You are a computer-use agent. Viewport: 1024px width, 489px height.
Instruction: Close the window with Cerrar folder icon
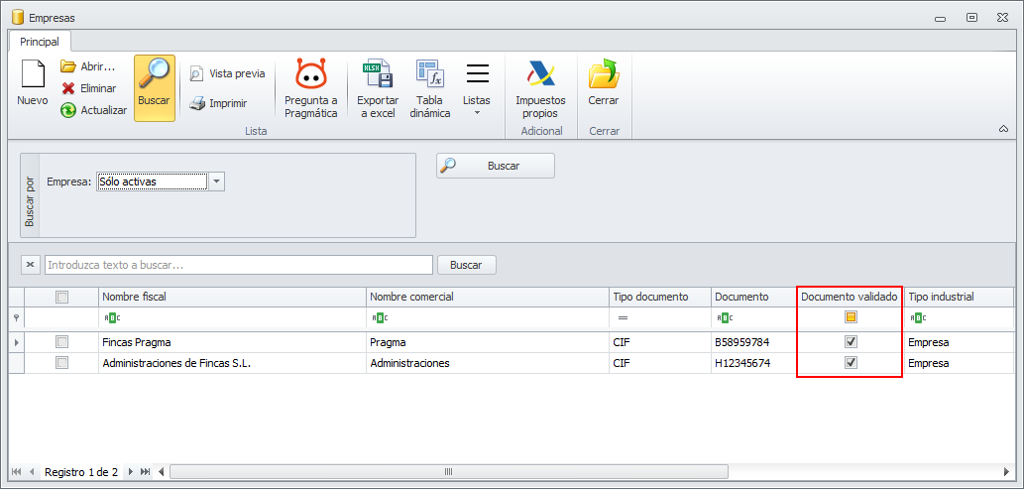point(604,82)
